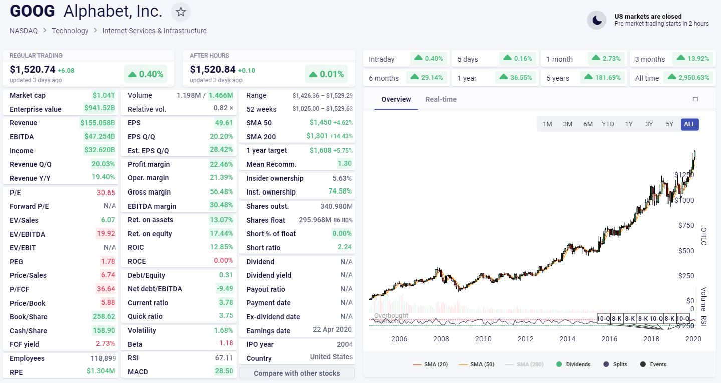The width and height of the screenshot is (721, 383).
Task: Click the Employees count 118,899
Action: pyautogui.click(x=103, y=358)
